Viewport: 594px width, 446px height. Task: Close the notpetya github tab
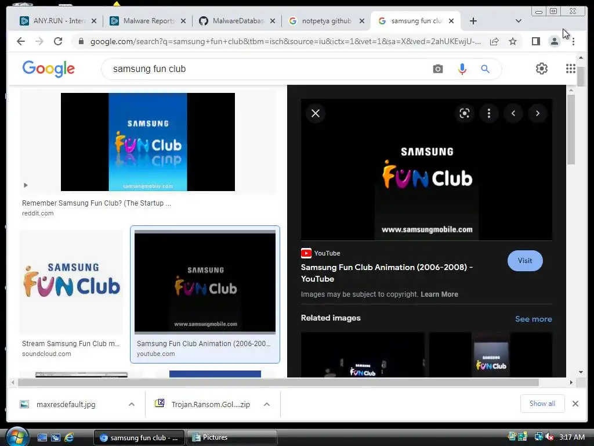362,21
